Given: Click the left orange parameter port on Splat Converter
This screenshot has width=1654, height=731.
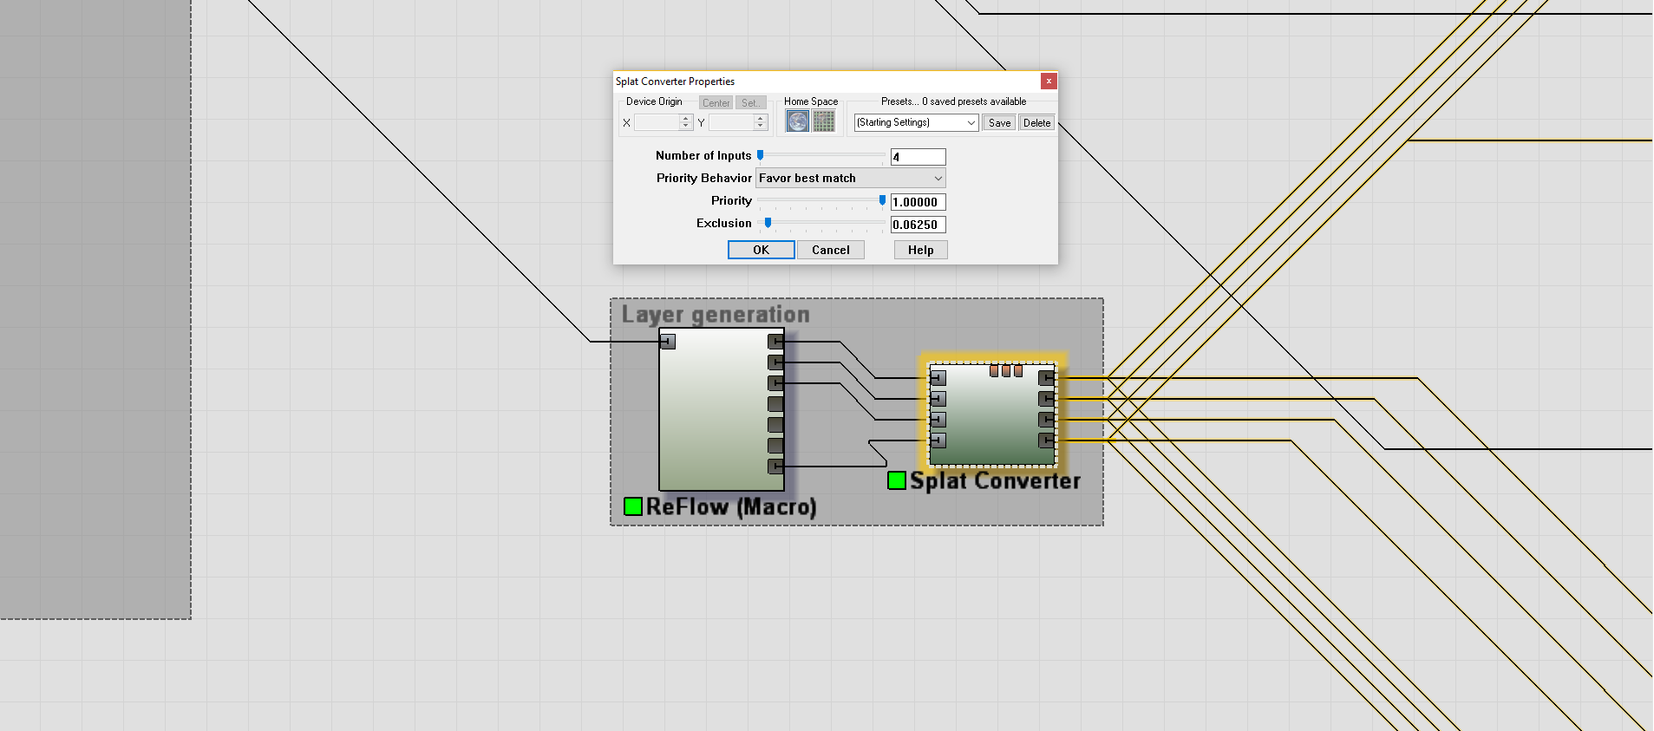Looking at the screenshot, I should (994, 371).
